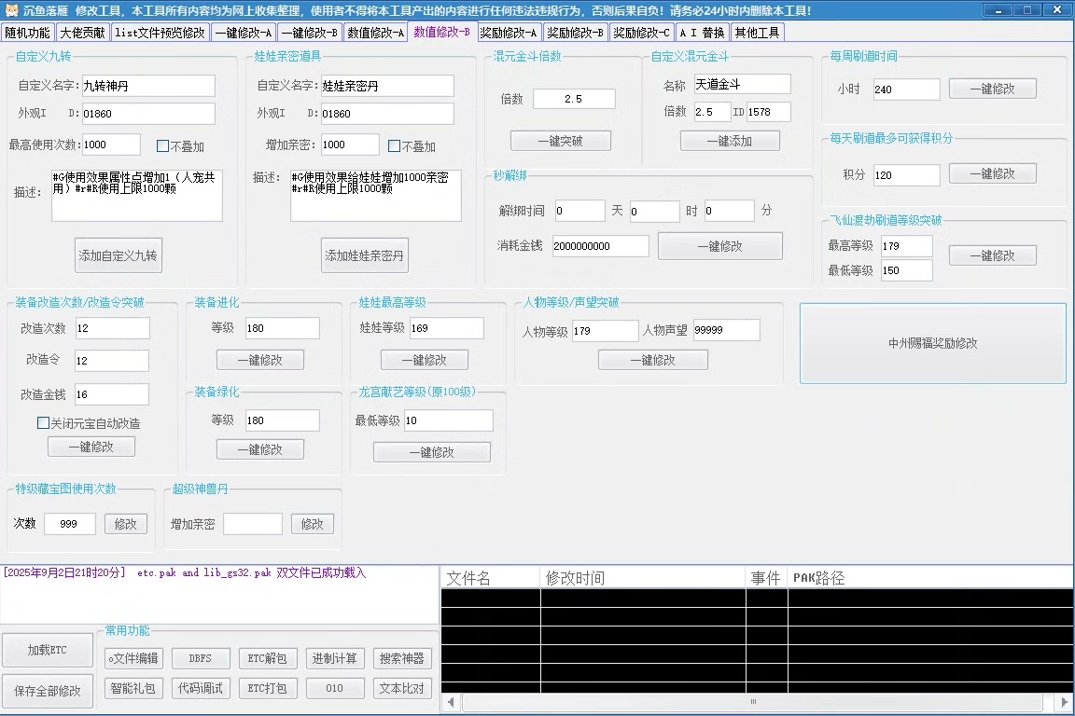Click 消耗金钱 field 2000000000
1075x716 pixels.
pos(601,246)
